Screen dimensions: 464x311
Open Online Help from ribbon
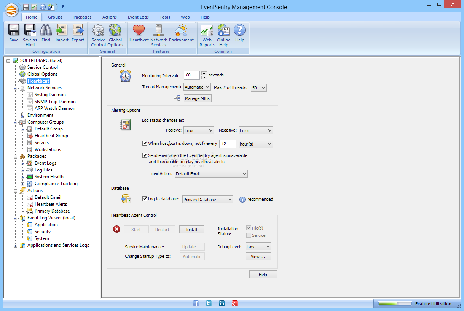click(x=223, y=30)
